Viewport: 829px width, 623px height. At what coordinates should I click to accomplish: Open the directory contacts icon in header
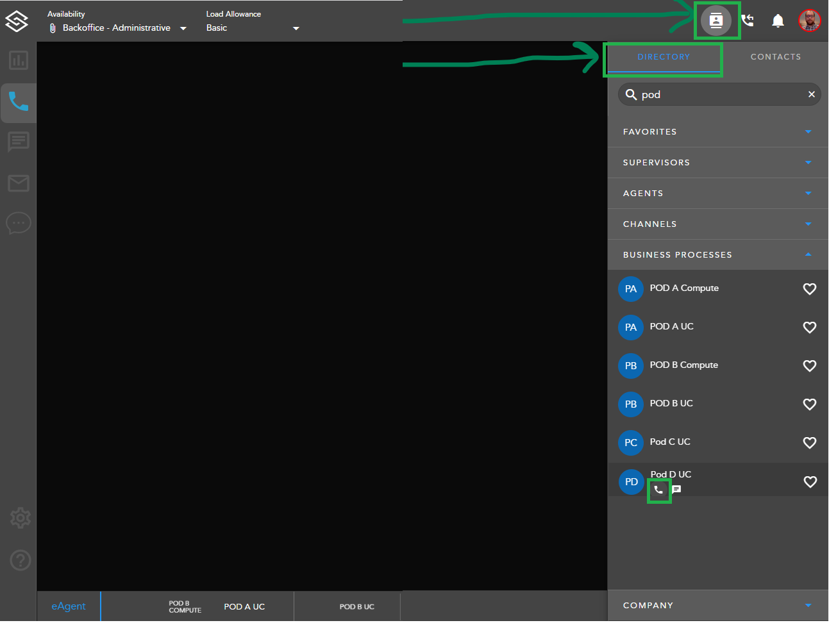pos(716,21)
